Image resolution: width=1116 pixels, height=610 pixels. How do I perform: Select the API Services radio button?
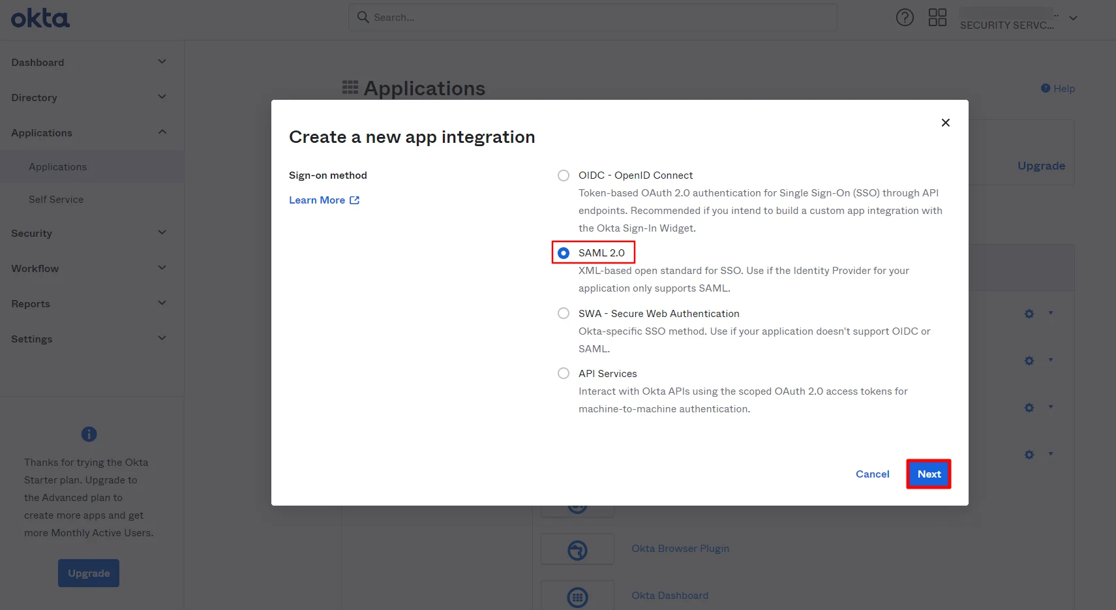tap(563, 373)
